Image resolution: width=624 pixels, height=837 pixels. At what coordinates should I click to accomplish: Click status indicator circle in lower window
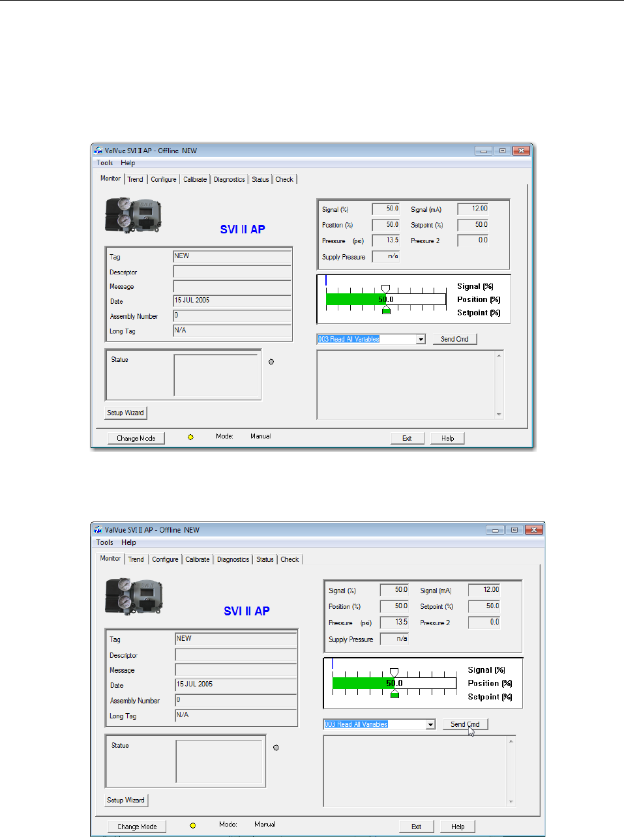tap(276, 748)
